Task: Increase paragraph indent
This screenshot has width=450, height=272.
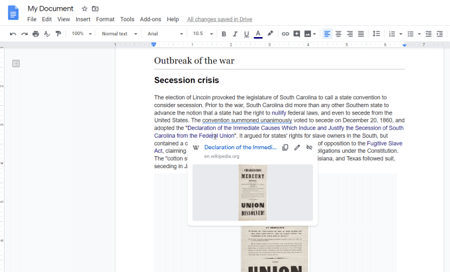Action: (x=439, y=34)
